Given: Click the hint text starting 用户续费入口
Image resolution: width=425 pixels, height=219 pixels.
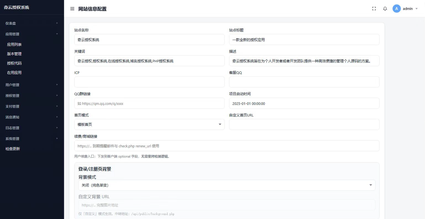Looking at the screenshot, I should [x=122, y=156].
